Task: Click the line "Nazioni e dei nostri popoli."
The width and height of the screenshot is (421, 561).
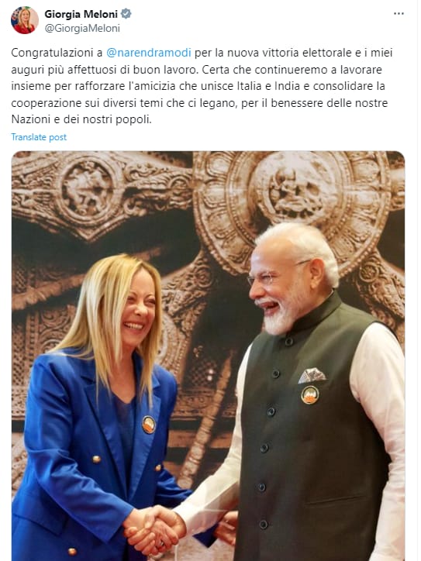Action: pos(81,119)
